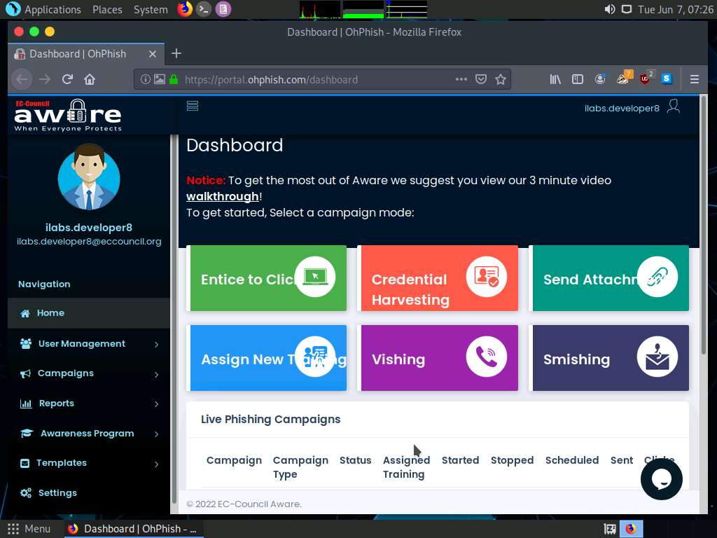
Task: Click the Awareness Program graduation cap icon
Action: click(x=27, y=433)
